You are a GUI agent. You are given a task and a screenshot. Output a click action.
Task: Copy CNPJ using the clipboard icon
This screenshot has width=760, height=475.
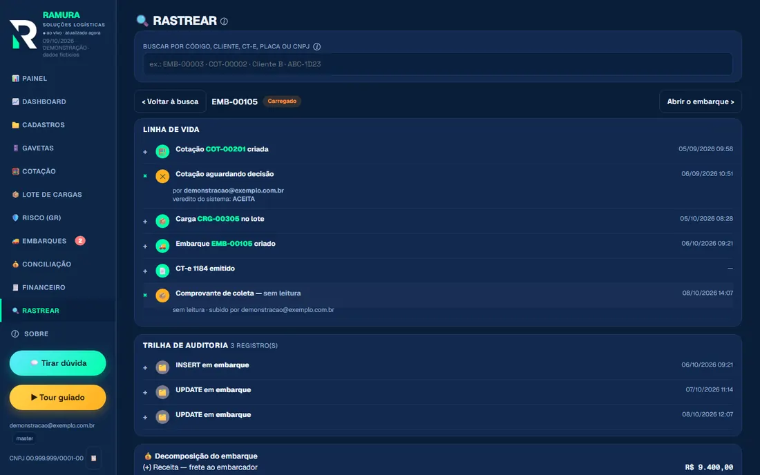click(93, 458)
